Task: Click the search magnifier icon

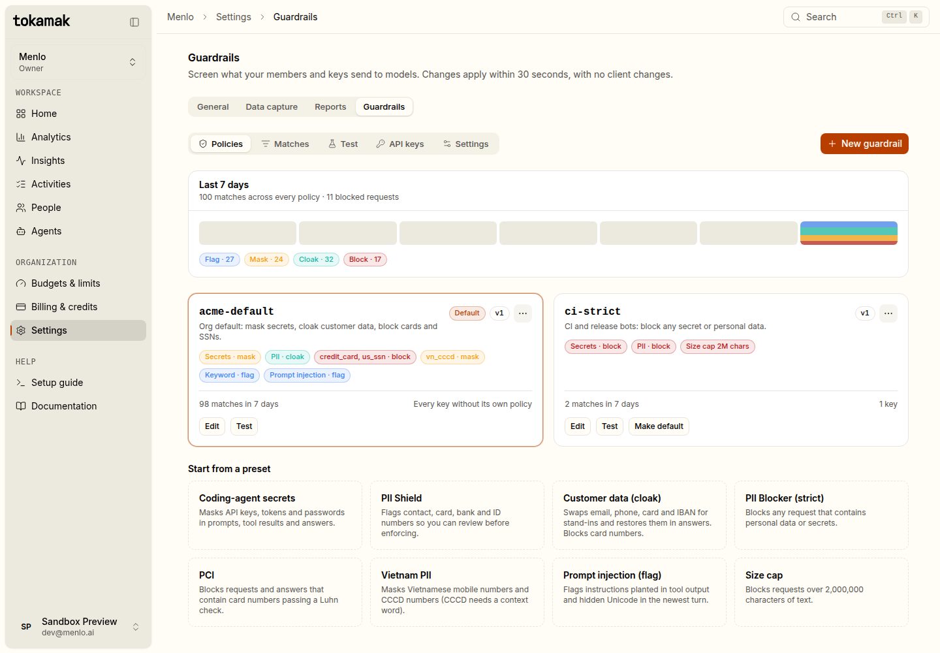Action: (796, 17)
